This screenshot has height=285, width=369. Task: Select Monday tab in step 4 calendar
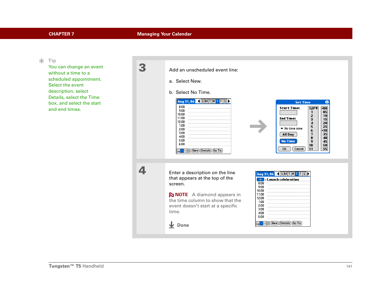(x=285, y=174)
